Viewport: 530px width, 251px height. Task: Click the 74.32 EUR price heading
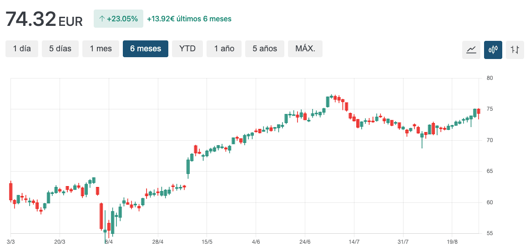44,20
